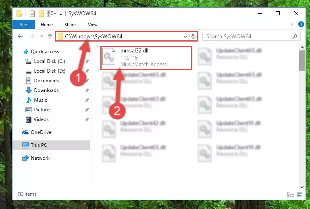
Task: Select OneDrive in the navigation pane
Action: click(41, 132)
